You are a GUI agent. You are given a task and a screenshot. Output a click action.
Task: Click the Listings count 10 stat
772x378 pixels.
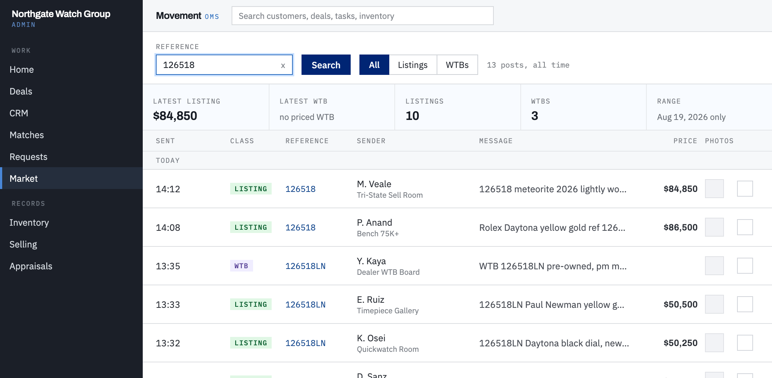point(412,116)
